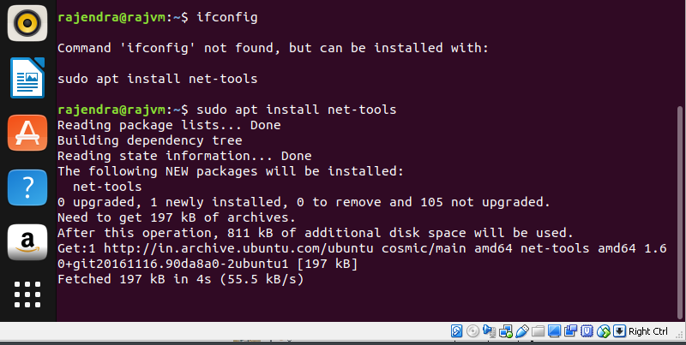Click the hard disk activity status icon
Screen dimensions: 686x345
pyautogui.click(x=457, y=331)
